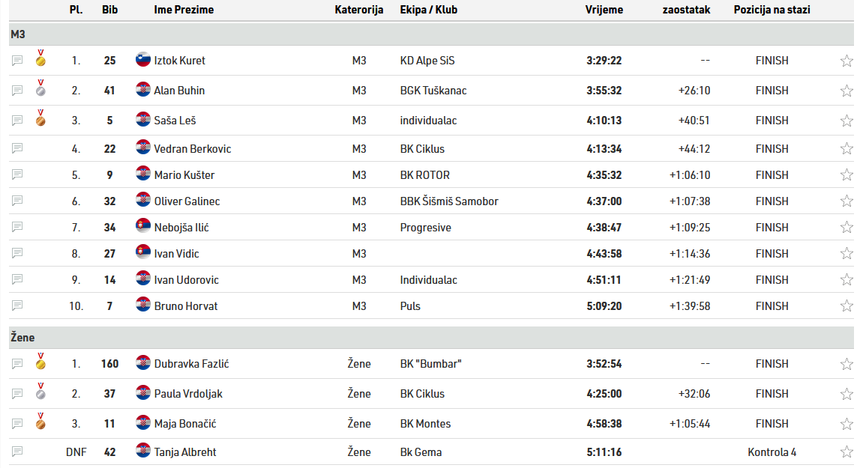Click Slovenian flag next to Iztok Kuret
Screen dimensions: 857x468
tap(143, 60)
